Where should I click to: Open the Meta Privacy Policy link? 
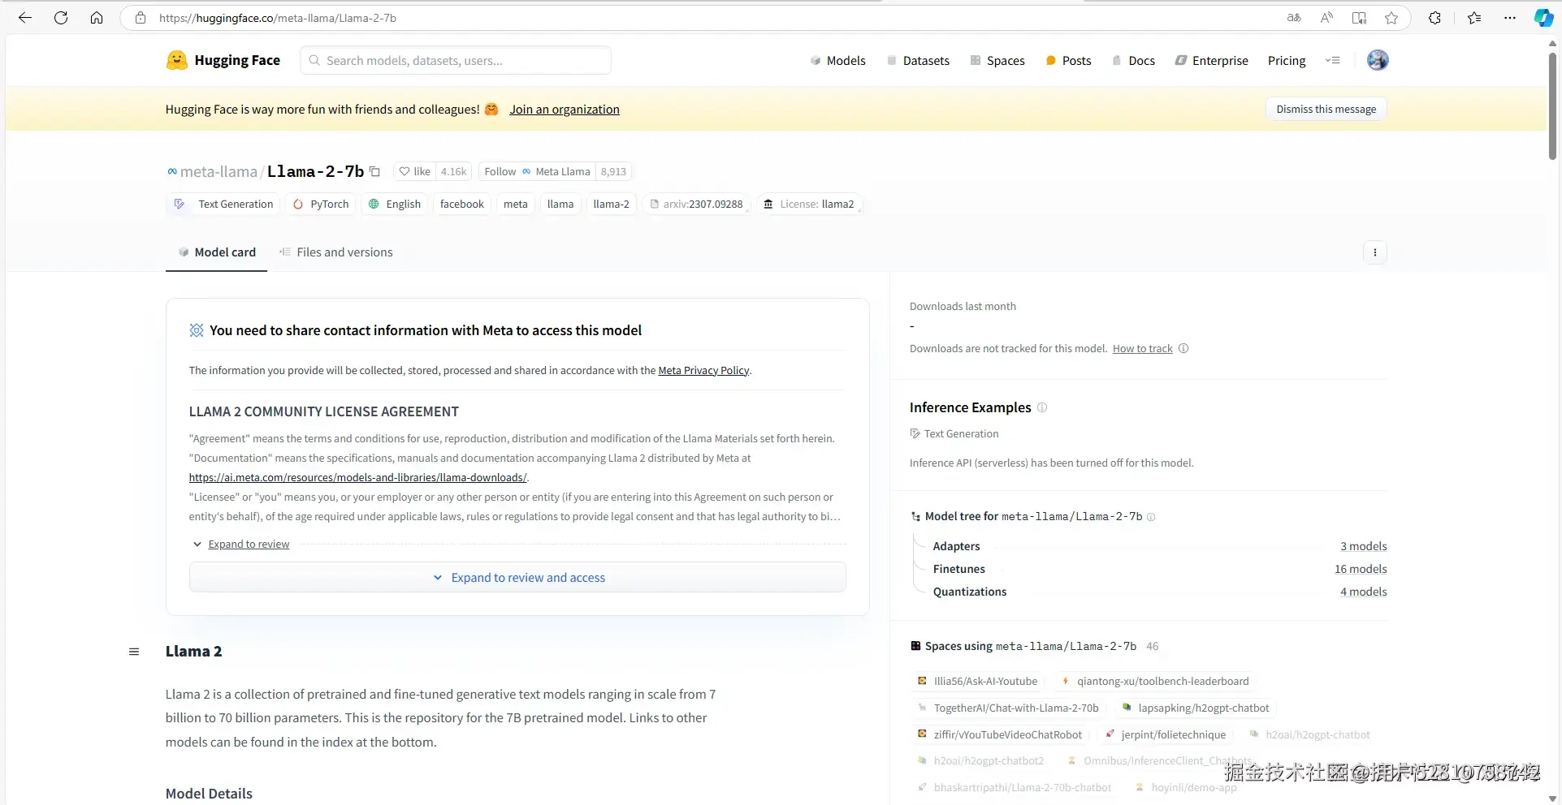703,371
